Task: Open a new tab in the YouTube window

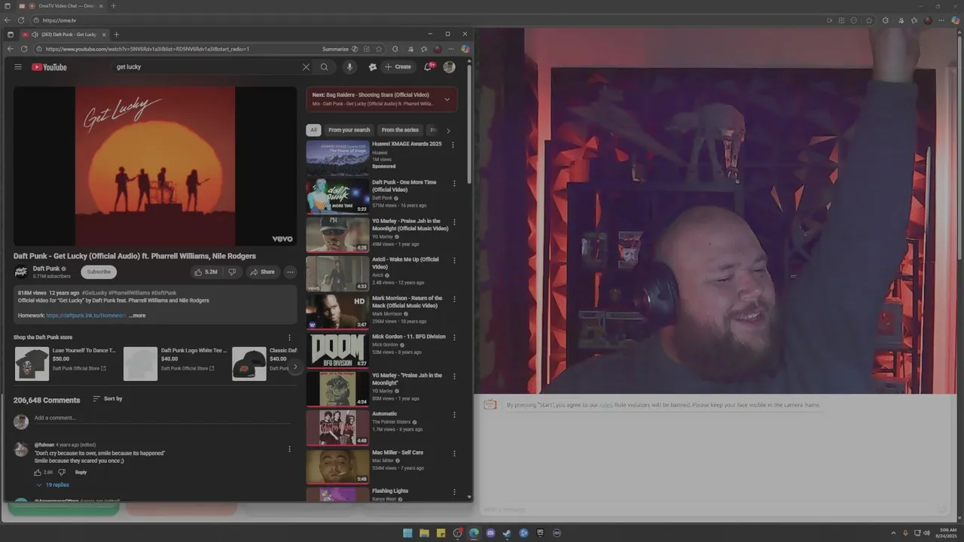Action: 116,34
